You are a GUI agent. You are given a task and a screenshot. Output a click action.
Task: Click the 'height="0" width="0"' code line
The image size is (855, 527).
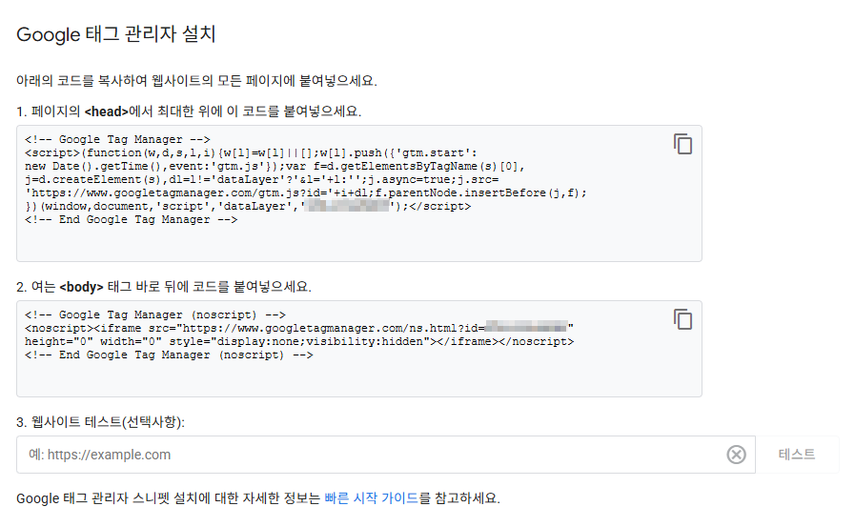click(x=299, y=342)
